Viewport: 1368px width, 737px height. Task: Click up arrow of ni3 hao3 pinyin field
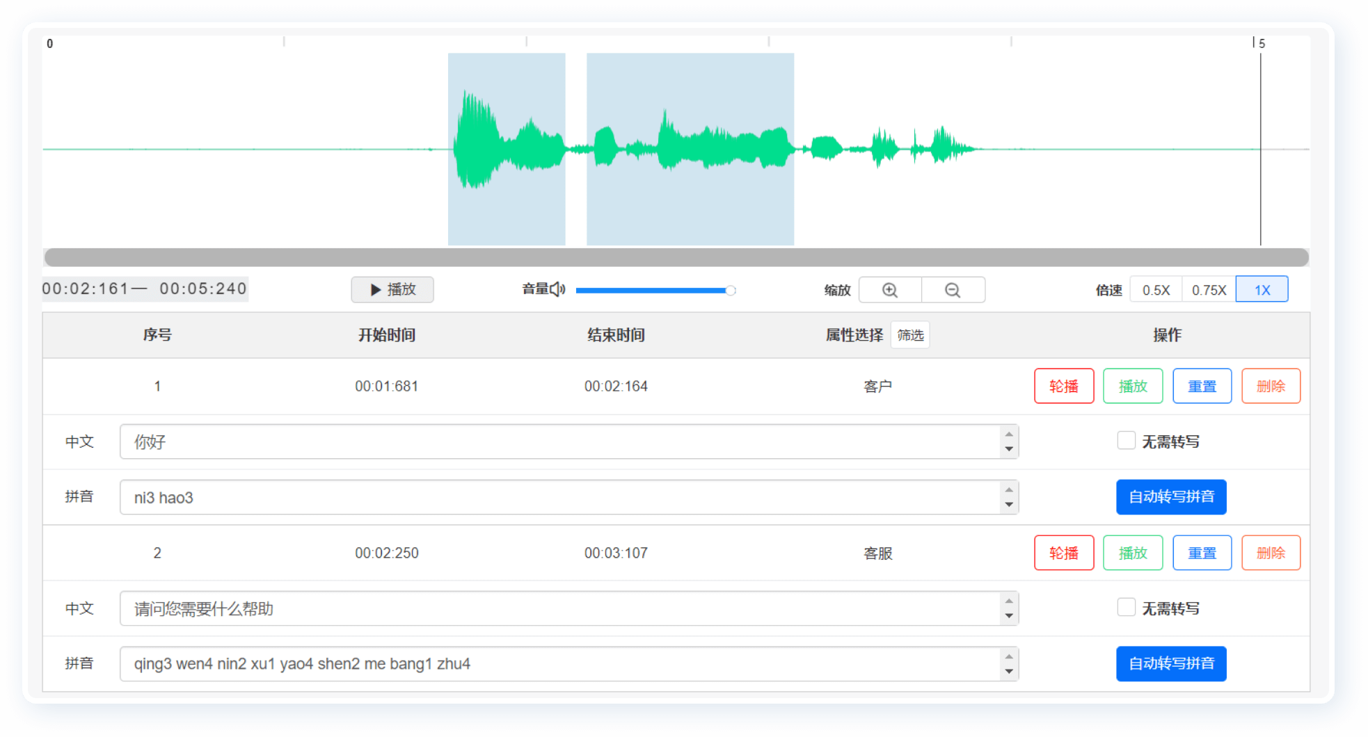(x=1009, y=489)
